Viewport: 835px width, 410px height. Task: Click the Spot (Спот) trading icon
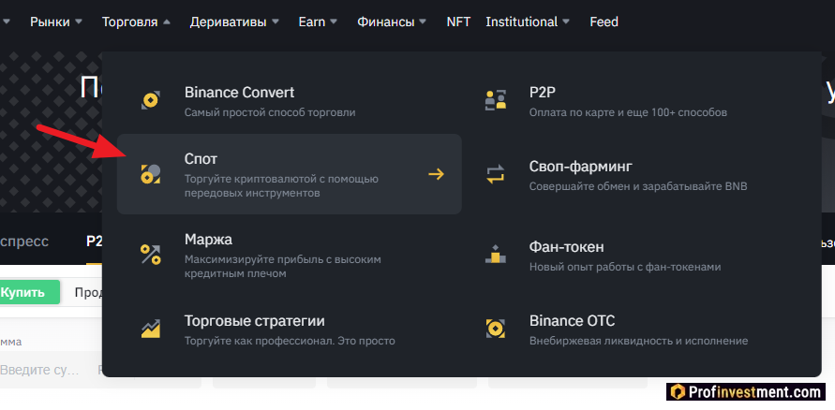(x=151, y=174)
